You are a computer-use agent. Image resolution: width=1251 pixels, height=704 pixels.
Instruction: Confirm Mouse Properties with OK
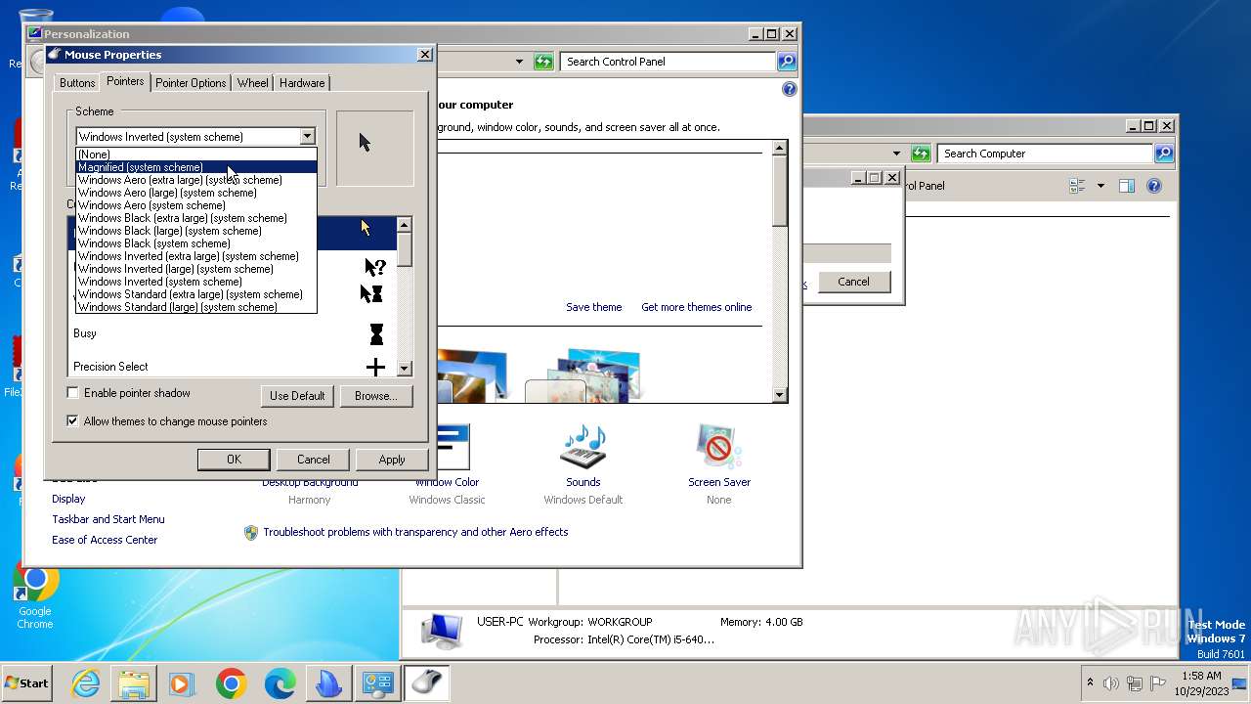pos(234,460)
